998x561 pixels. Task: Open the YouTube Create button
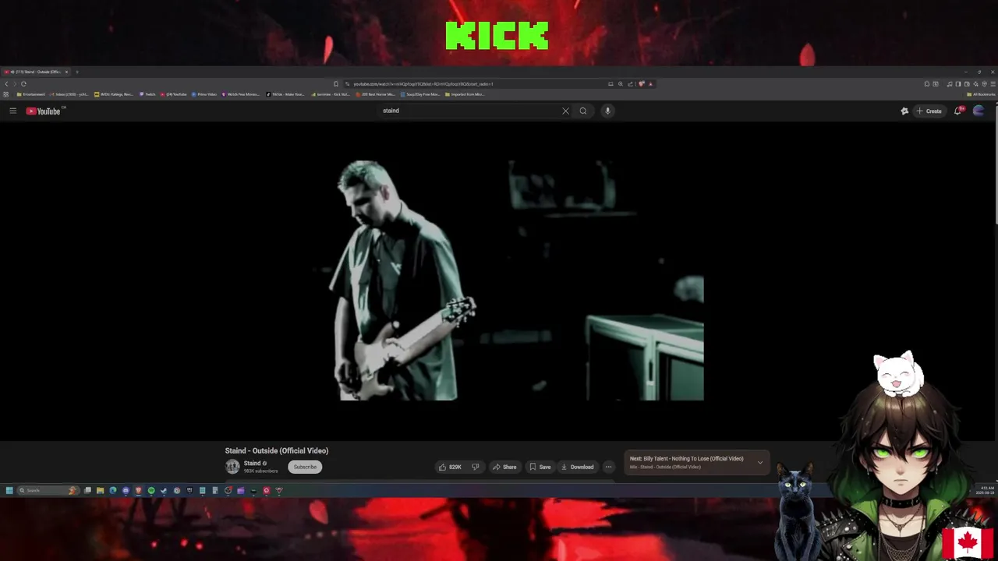pyautogui.click(x=929, y=111)
